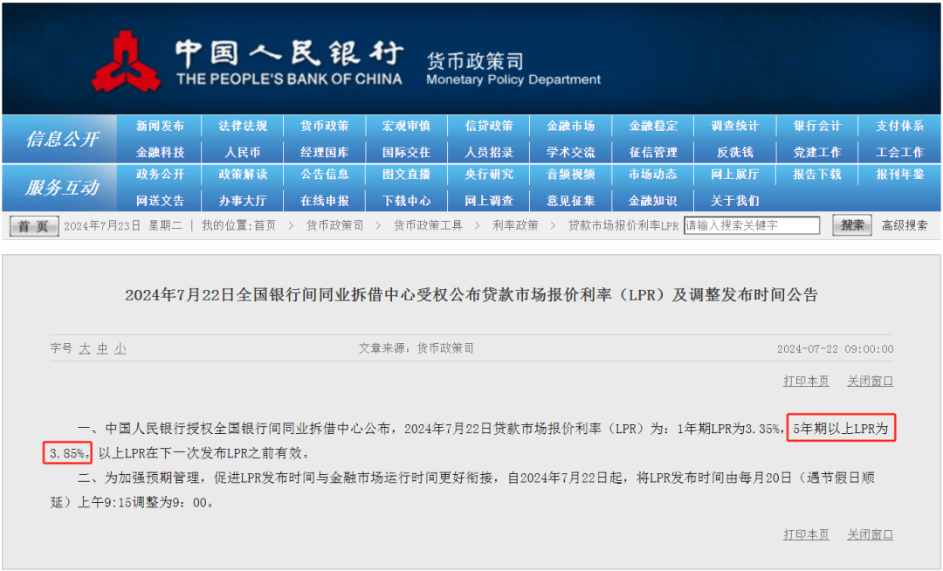Click the People's Bank of China red logo
The width and height of the screenshot is (943, 571).
click(127, 61)
